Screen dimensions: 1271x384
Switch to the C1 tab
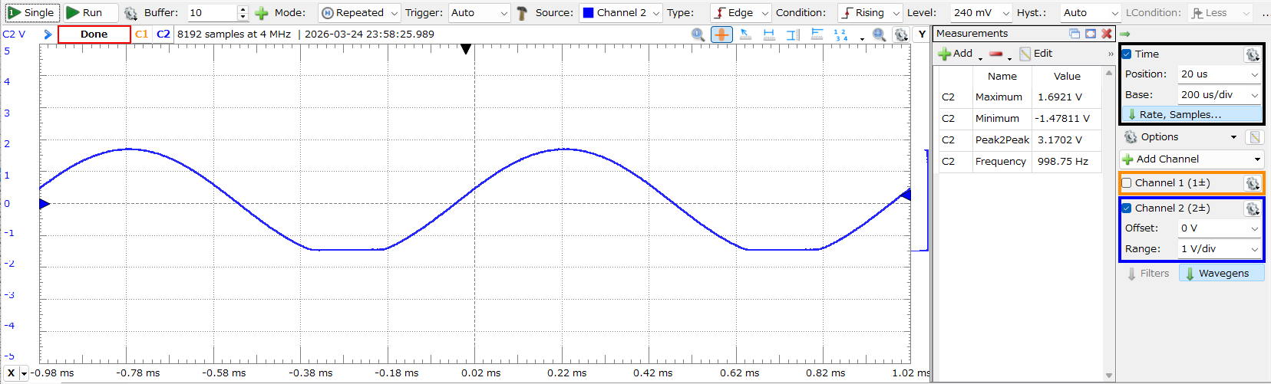point(141,34)
